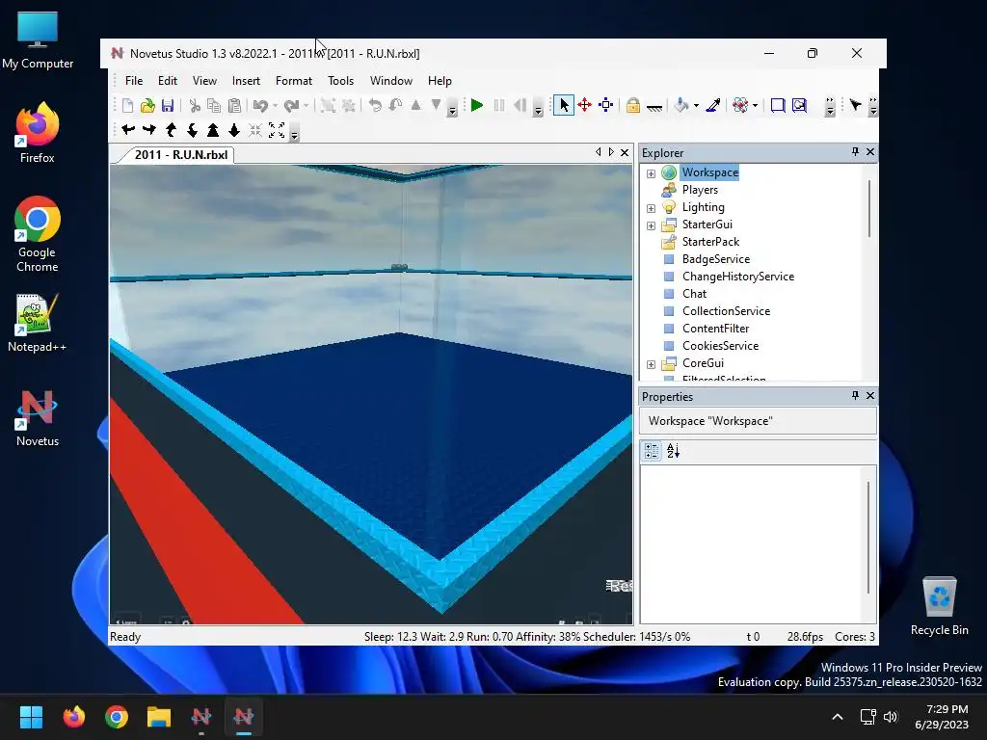Select ChangeHistoryService in the Explorer
The width and height of the screenshot is (987, 740).
(x=737, y=277)
